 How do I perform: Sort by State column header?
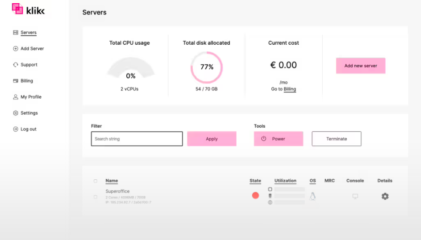pos(255,181)
